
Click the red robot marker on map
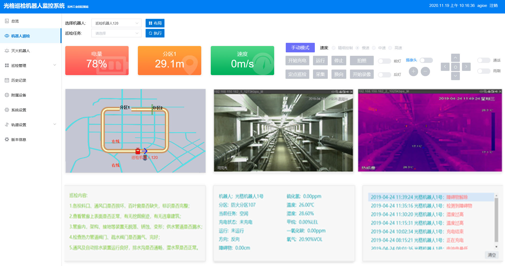[x=138, y=151]
